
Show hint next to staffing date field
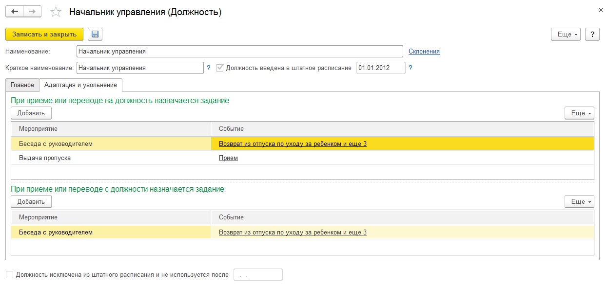[411, 68]
